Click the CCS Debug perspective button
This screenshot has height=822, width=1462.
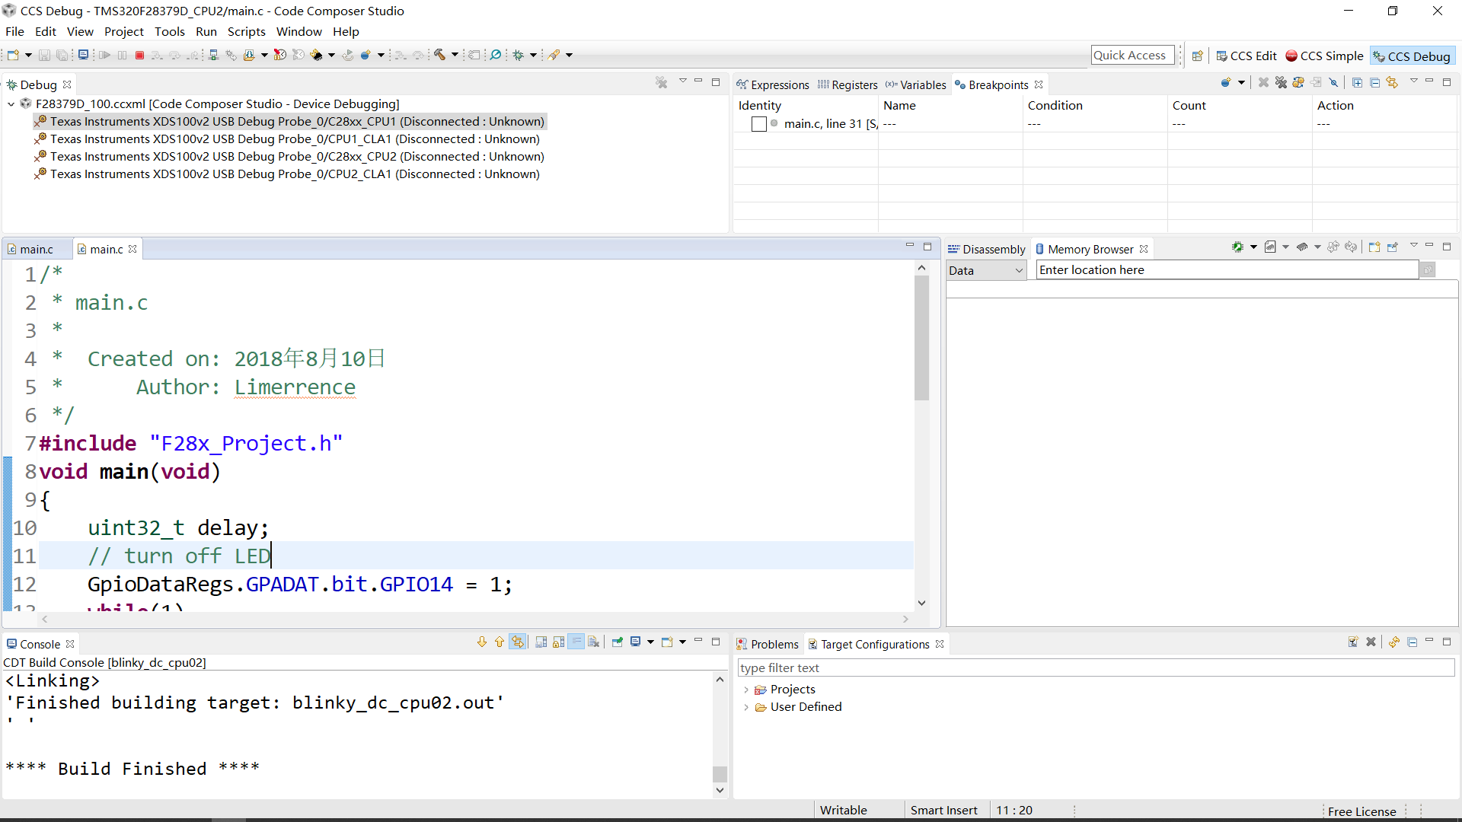click(x=1413, y=56)
